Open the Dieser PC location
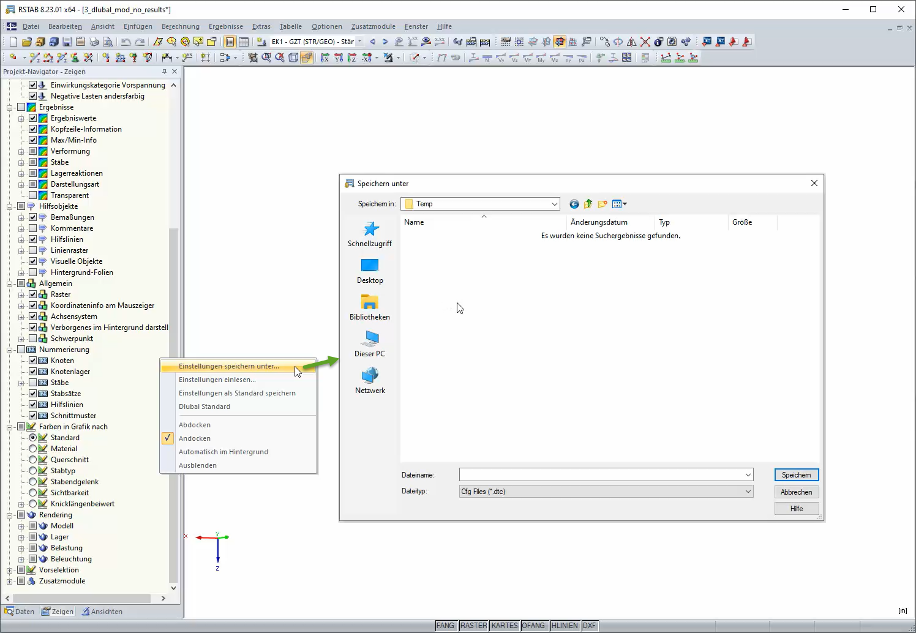This screenshot has height=633, width=916. pos(370,344)
